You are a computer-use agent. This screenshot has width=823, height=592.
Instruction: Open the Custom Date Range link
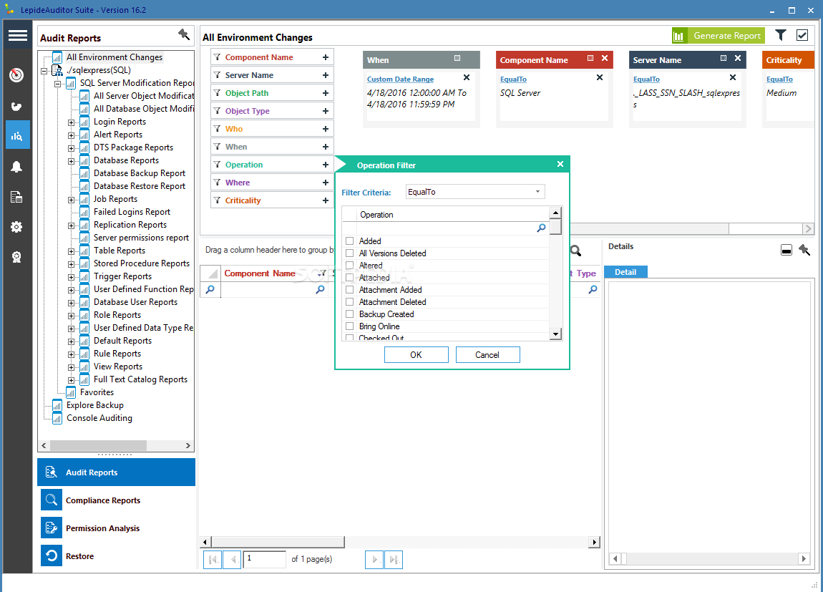pyautogui.click(x=401, y=79)
